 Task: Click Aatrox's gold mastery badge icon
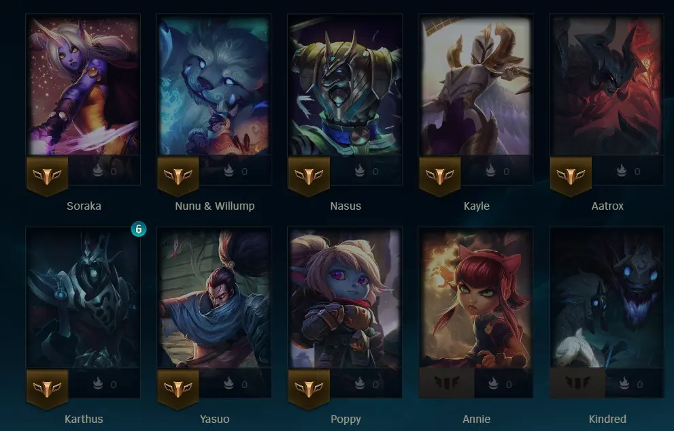tap(571, 176)
